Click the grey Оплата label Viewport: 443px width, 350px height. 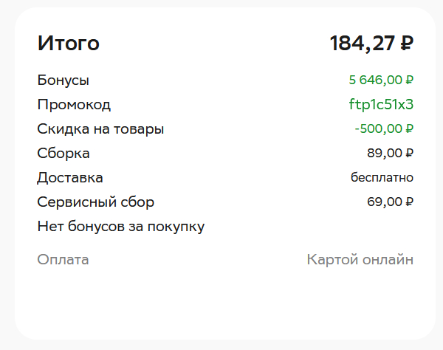click(x=63, y=259)
